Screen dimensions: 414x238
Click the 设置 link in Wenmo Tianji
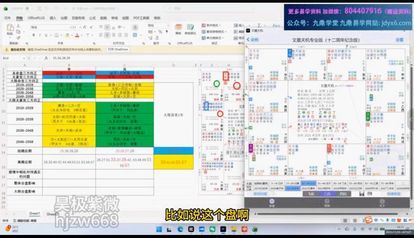point(399,40)
